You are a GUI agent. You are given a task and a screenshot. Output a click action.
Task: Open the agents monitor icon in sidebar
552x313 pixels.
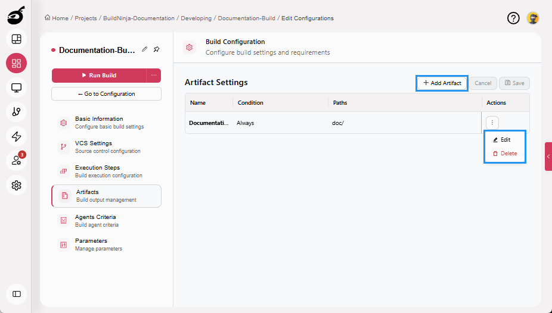(16, 88)
